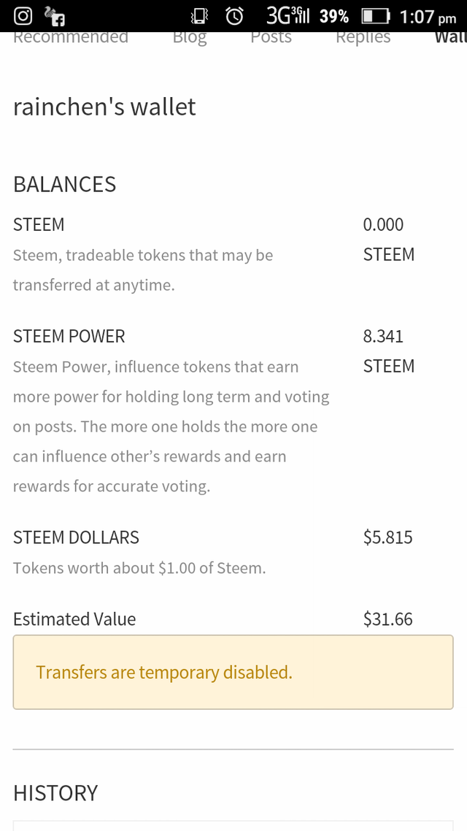This screenshot has height=831, width=467.
Task: Tap the battery icon in status bar
Action: pos(376,16)
